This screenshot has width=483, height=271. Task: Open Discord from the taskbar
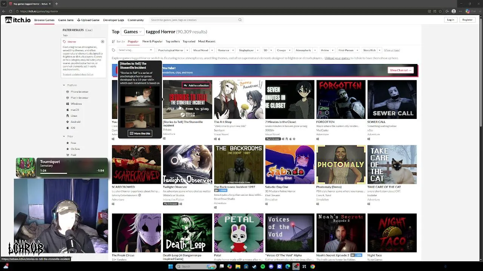271,266
